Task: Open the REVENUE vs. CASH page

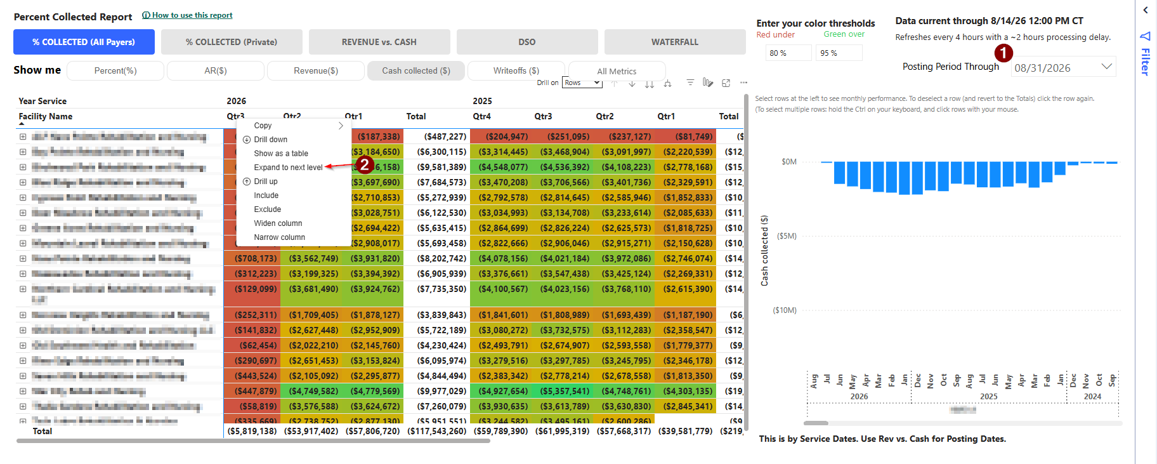Action: point(379,42)
